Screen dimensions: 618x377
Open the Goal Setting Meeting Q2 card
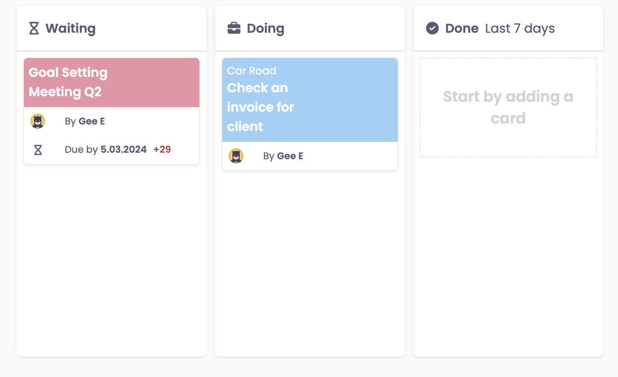coord(68,82)
